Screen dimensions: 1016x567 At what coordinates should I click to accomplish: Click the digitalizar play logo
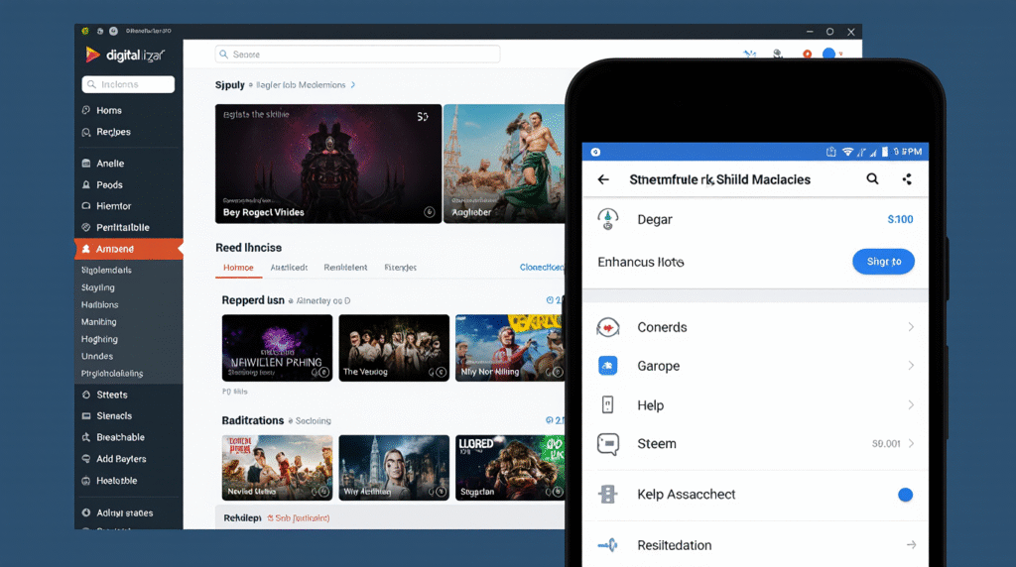coord(92,56)
